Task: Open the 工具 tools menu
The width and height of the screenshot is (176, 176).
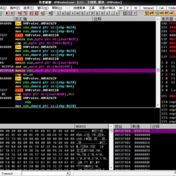Action: [x=91, y=8]
